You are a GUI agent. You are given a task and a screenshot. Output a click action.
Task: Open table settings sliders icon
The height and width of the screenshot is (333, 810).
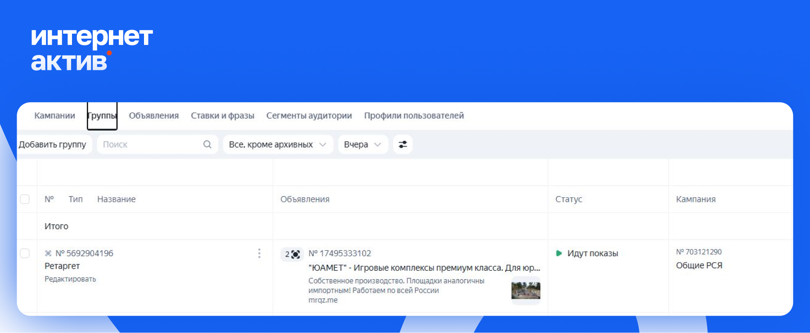coord(403,145)
